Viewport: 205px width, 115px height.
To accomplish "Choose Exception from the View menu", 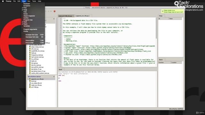I will (x=33, y=6).
